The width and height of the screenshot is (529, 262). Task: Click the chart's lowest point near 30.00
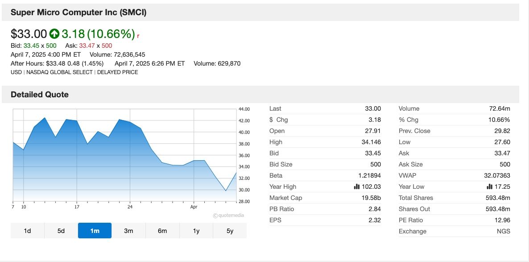click(x=226, y=191)
